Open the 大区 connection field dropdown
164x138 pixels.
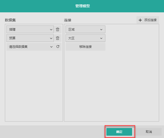click(x=85, y=38)
